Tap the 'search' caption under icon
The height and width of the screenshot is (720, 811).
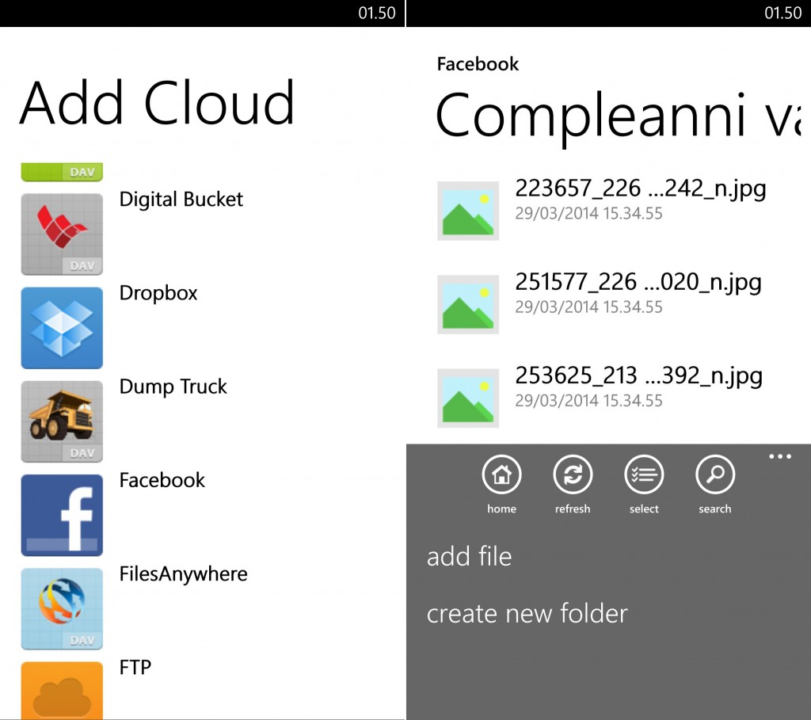pos(715,509)
